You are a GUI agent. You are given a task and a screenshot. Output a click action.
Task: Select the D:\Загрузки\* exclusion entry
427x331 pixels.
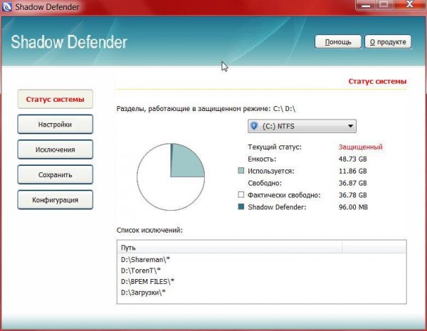143,293
